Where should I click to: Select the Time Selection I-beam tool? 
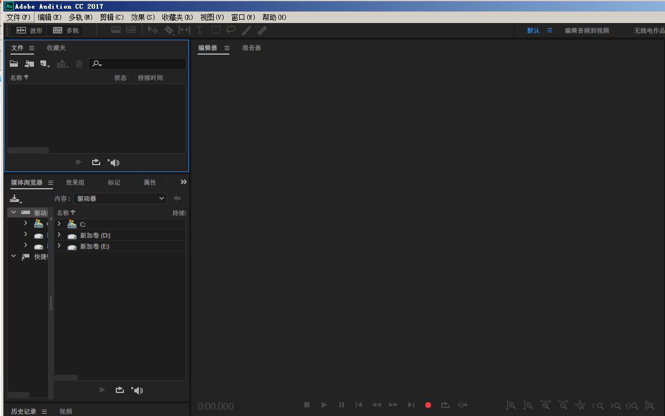pos(200,30)
